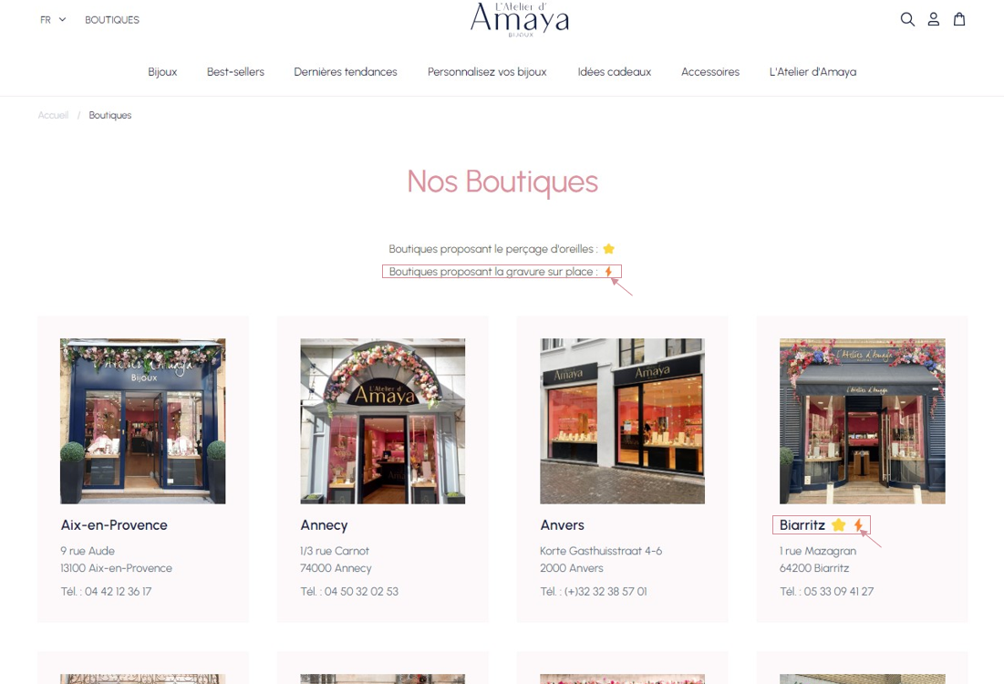Click the search magnifier icon
Viewport: 1004px width, 684px height.
click(907, 19)
